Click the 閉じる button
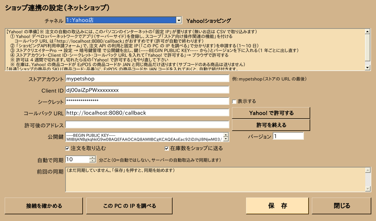 (342, 206)
